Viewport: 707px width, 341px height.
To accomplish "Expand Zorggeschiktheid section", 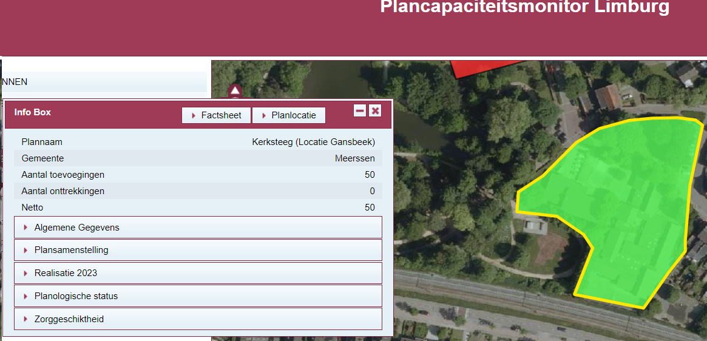I will tap(198, 319).
